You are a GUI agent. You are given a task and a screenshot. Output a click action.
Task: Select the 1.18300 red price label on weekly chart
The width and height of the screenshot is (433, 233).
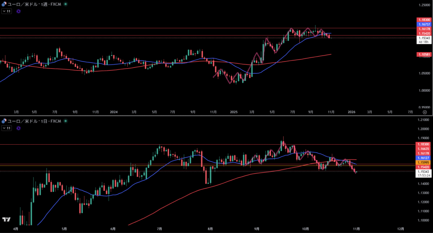[x=424, y=20]
